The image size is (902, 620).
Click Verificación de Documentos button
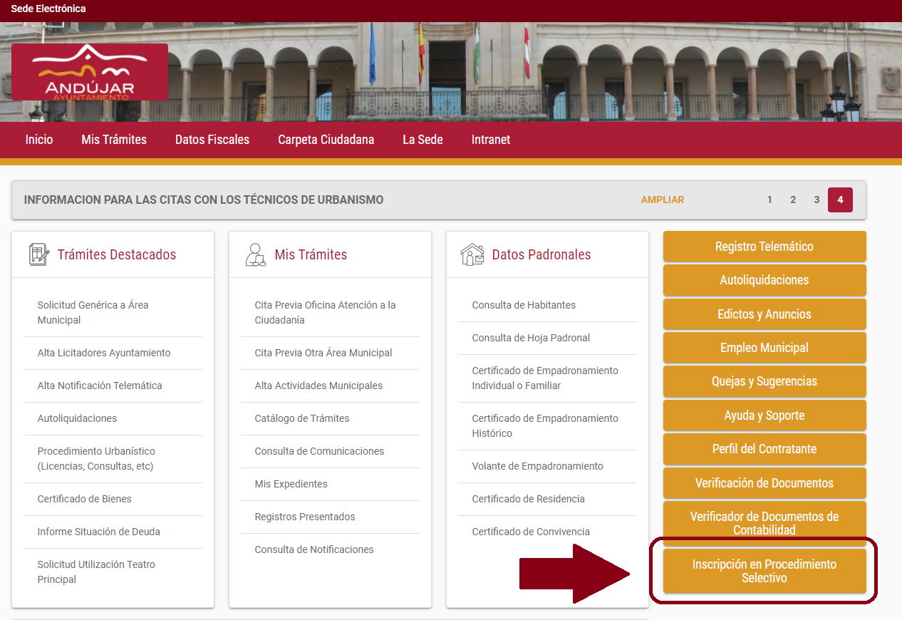[764, 483]
